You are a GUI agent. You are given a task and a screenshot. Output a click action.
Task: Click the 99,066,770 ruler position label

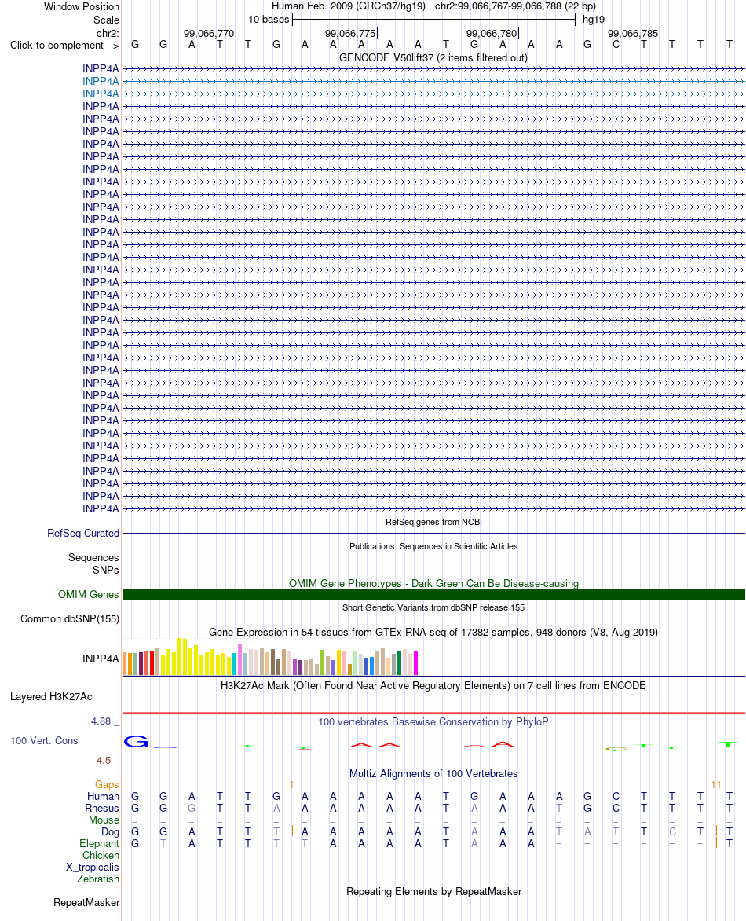tap(209, 34)
